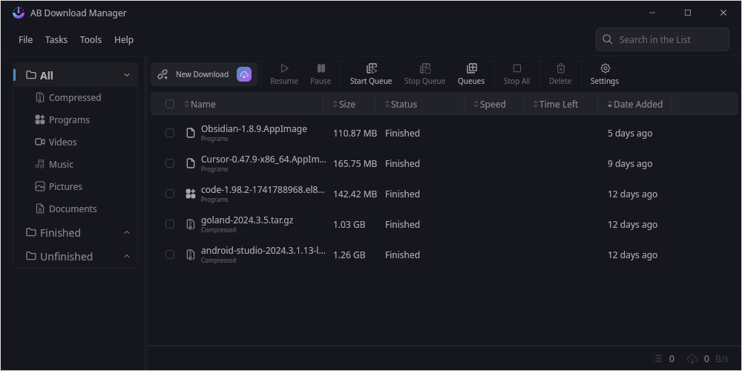The width and height of the screenshot is (742, 371).
Task: Open the Tools menu
Action: coord(91,40)
